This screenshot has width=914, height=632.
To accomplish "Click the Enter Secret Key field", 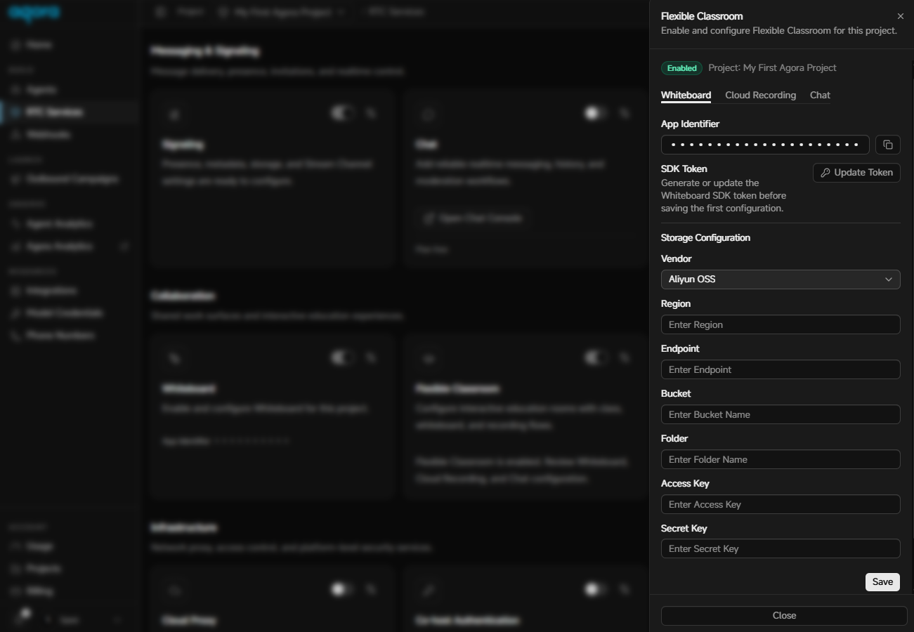I will point(781,548).
